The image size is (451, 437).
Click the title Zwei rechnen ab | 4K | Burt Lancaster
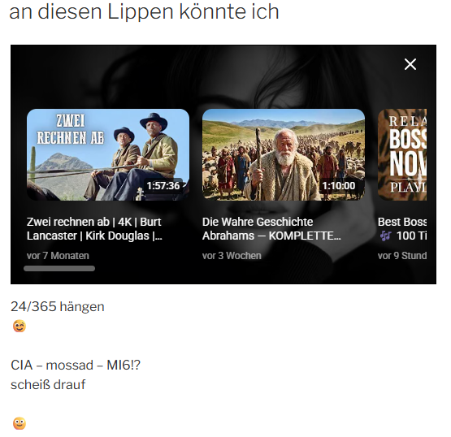(x=94, y=229)
